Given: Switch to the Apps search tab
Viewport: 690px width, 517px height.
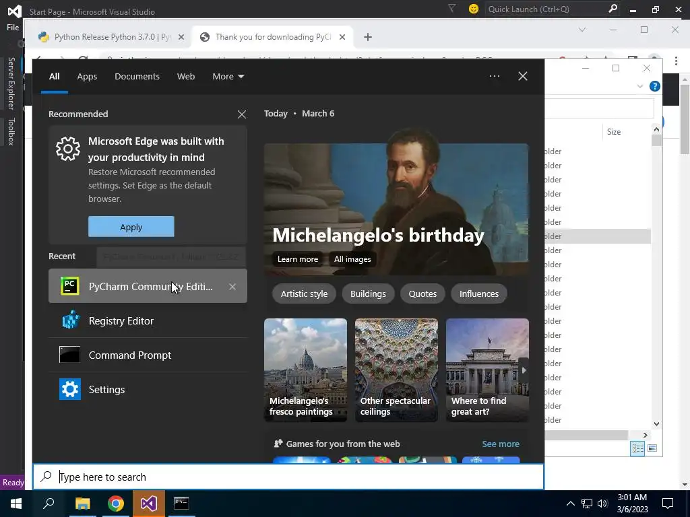Looking at the screenshot, I should click(x=87, y=77).
